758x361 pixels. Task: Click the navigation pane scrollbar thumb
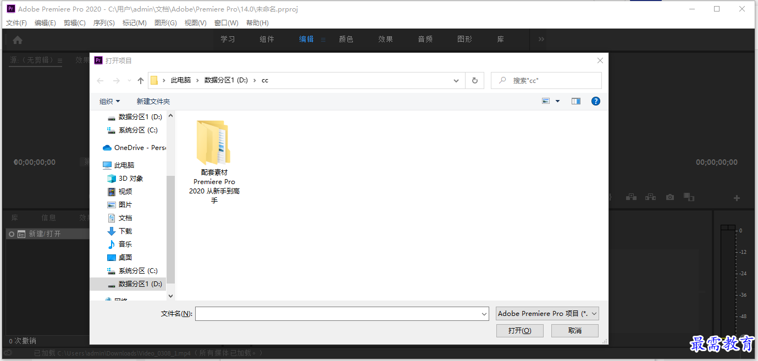[x=170, y=229]
